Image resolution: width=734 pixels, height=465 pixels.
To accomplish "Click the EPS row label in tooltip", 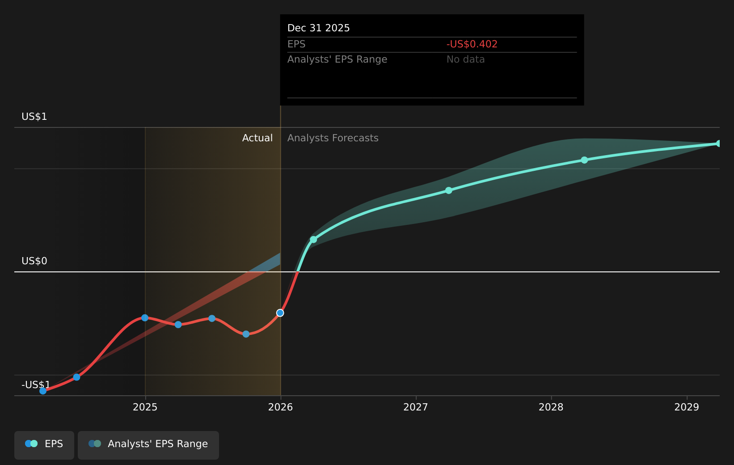I will coord(296,44).
